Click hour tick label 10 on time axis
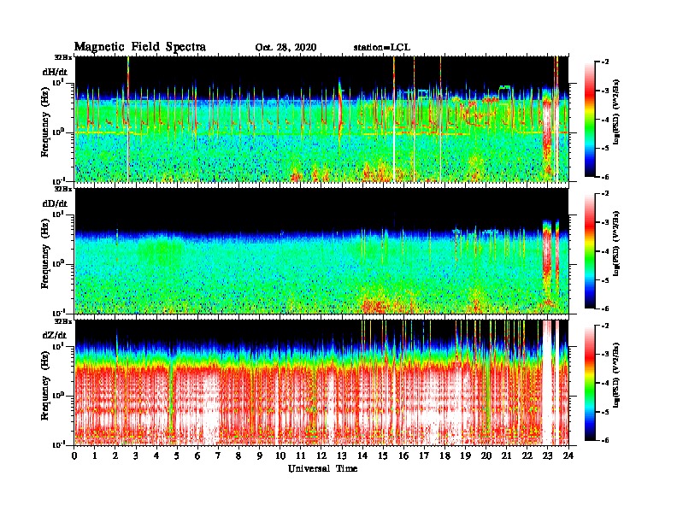 pos(280,455)
